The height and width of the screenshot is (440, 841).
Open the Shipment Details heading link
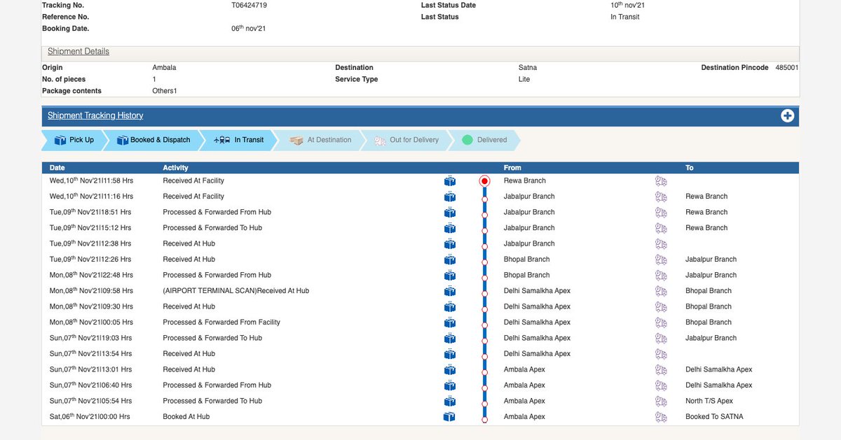pos(78,52)
